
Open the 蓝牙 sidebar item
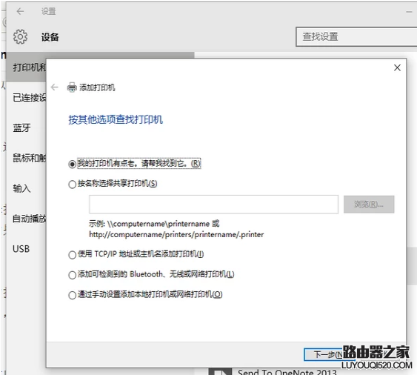(x=21, y=128)
